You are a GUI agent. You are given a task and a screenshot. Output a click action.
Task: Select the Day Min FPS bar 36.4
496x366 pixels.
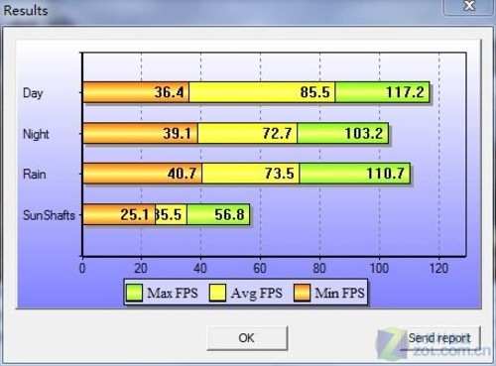[136, 92]
